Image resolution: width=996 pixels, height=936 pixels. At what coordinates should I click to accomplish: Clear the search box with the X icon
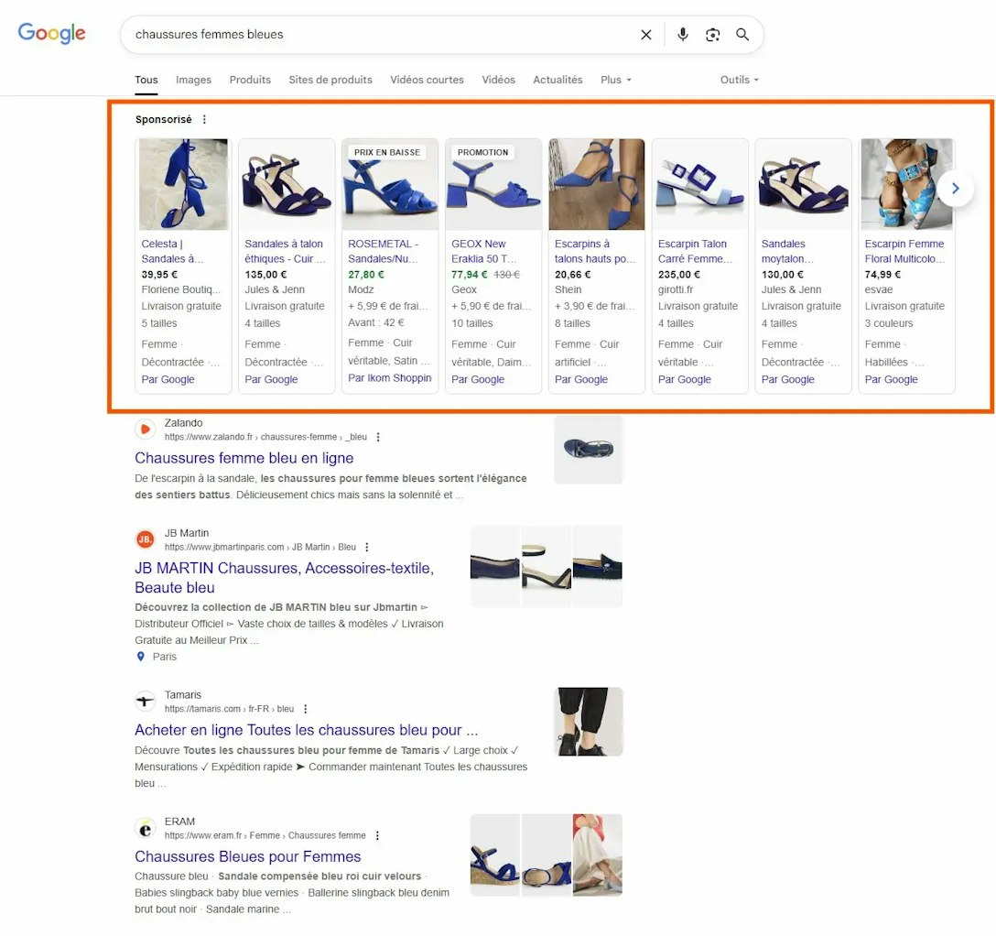coord(646,34)
